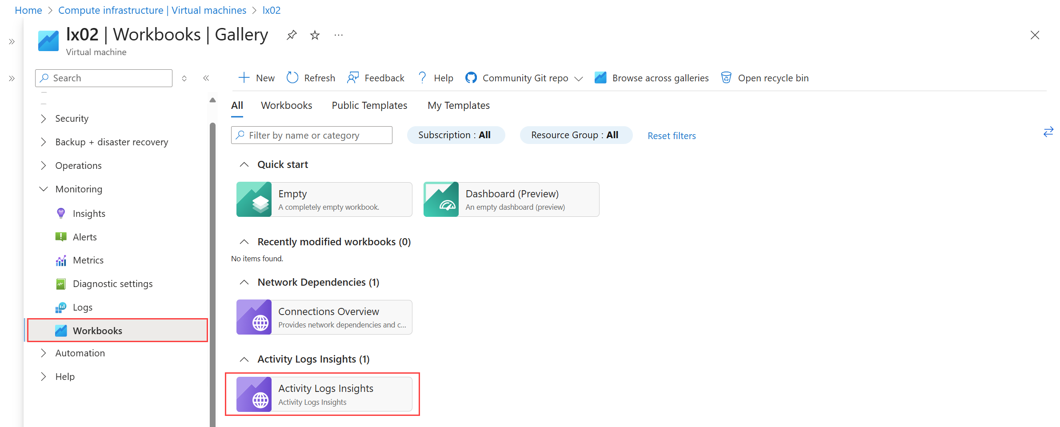Create a new workbook with New

coord(257,78)
